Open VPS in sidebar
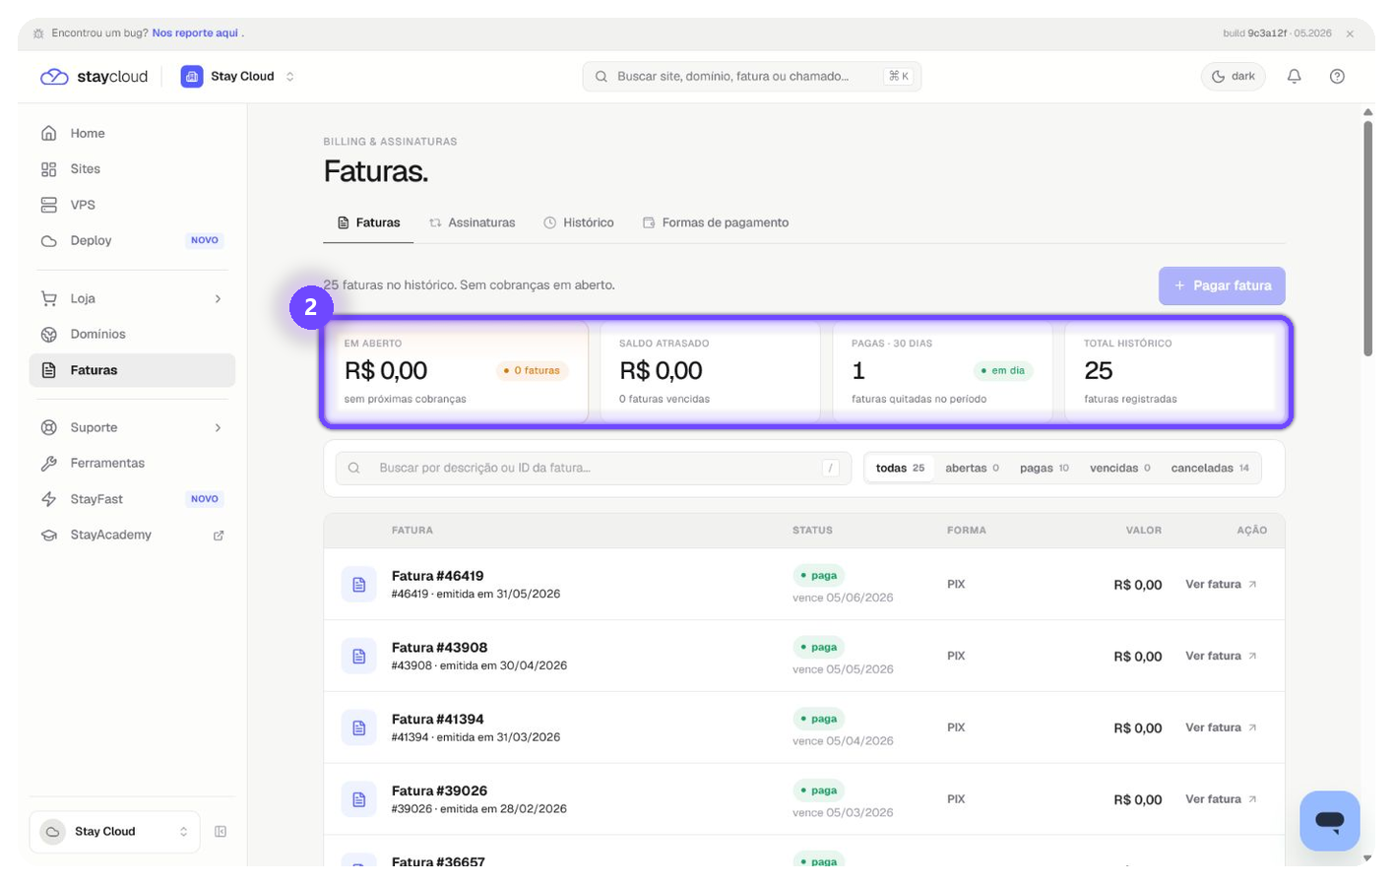Screen dimensions: 1393x884 tap(132, 205)
